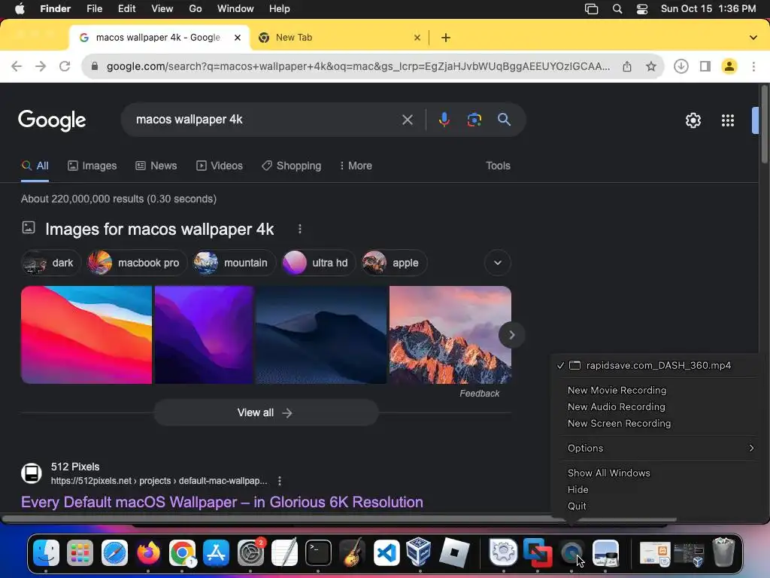Open Google quick settings gear
This screenshot has height=578, width=770.
tap(693, 120)
